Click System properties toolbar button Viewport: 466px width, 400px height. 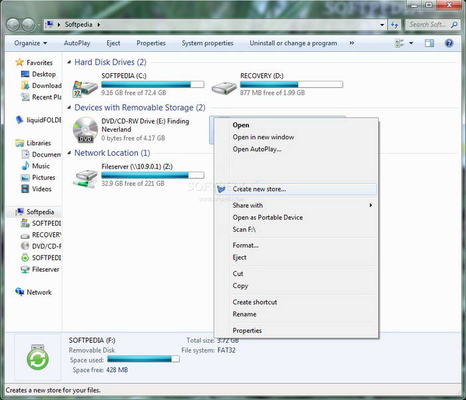tap(208, 43)
